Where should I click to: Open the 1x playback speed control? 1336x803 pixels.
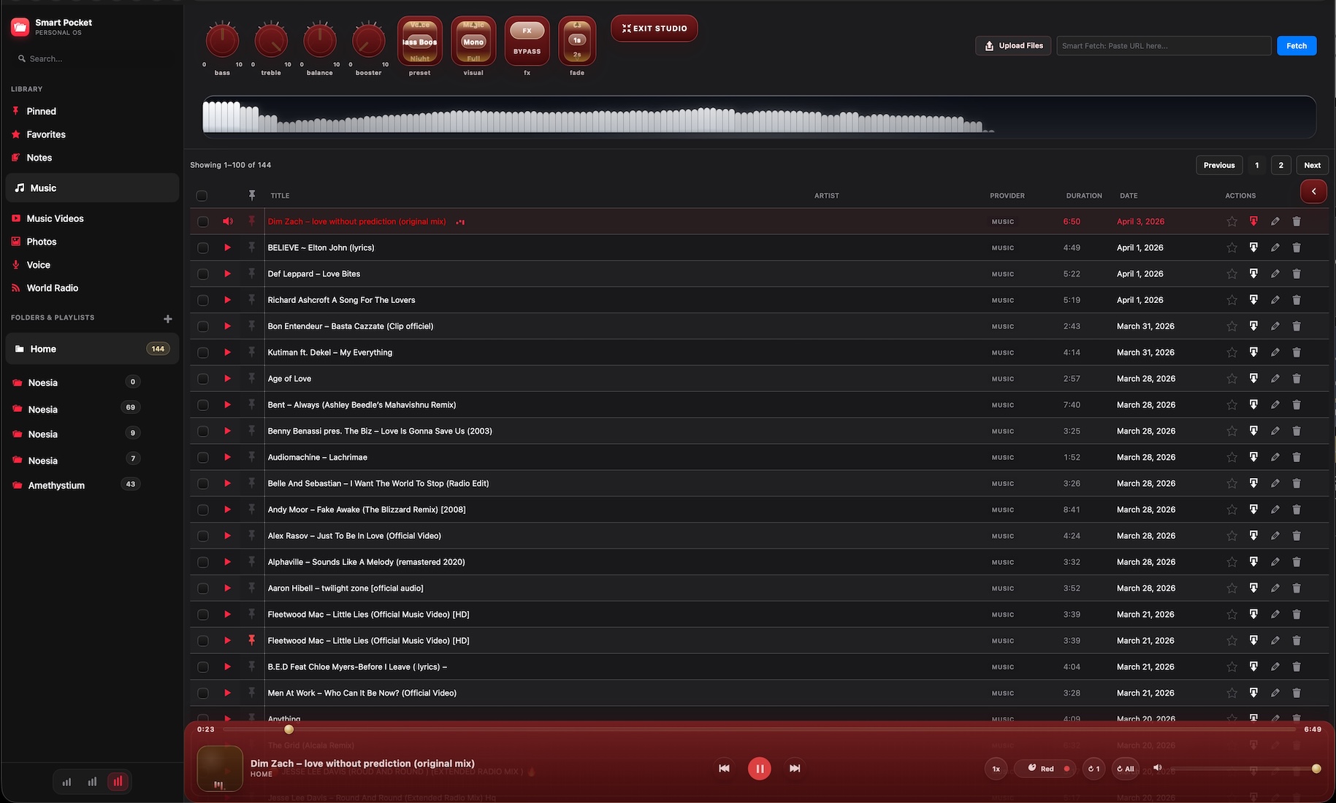click(996, 769)
